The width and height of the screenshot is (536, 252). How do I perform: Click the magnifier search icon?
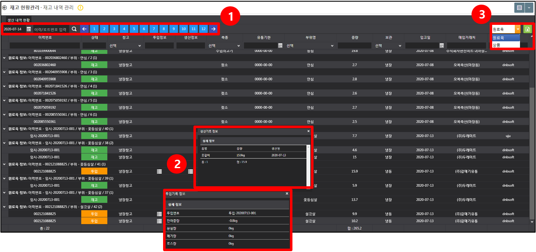[74, 29]
